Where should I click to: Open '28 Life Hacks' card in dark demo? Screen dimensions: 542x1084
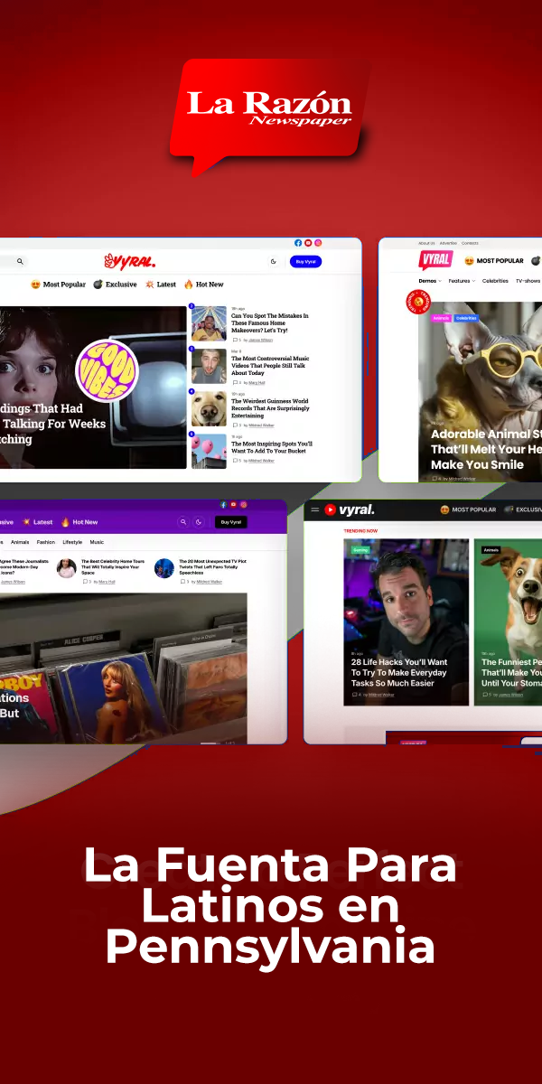[406, 621]
